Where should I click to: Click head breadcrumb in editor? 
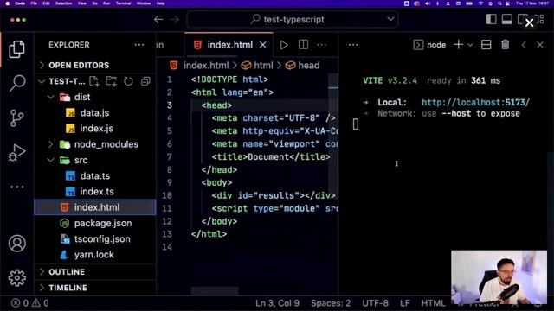pyautogui.click(x=302, y=66)
